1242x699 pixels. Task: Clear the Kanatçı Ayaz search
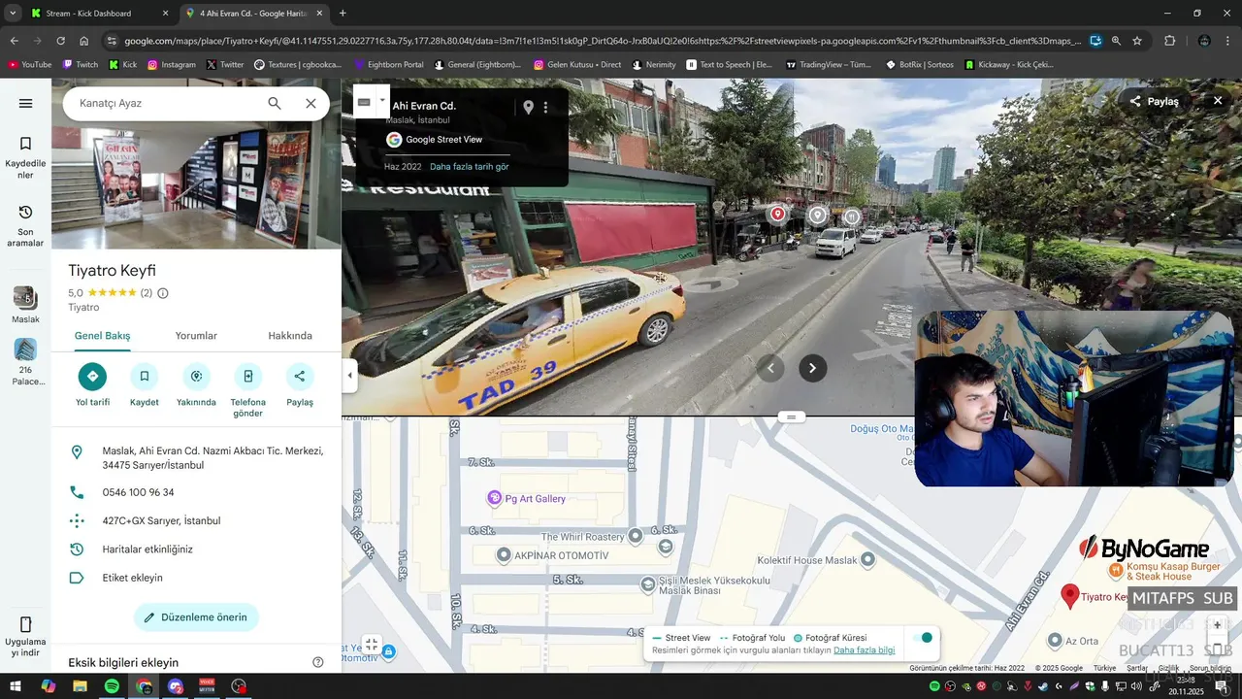(x=310, y=103)
